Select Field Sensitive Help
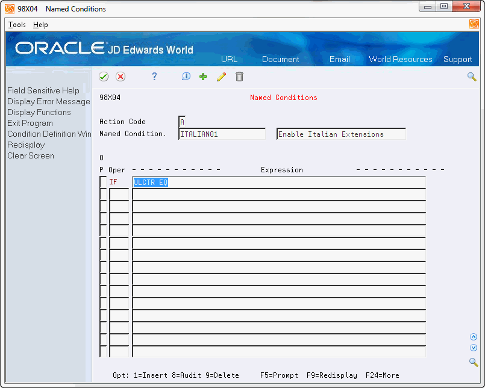 click(43, 90)
